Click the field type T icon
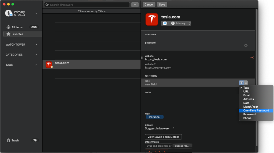This screenshot has width=274, height=153. tap(242, 83)
